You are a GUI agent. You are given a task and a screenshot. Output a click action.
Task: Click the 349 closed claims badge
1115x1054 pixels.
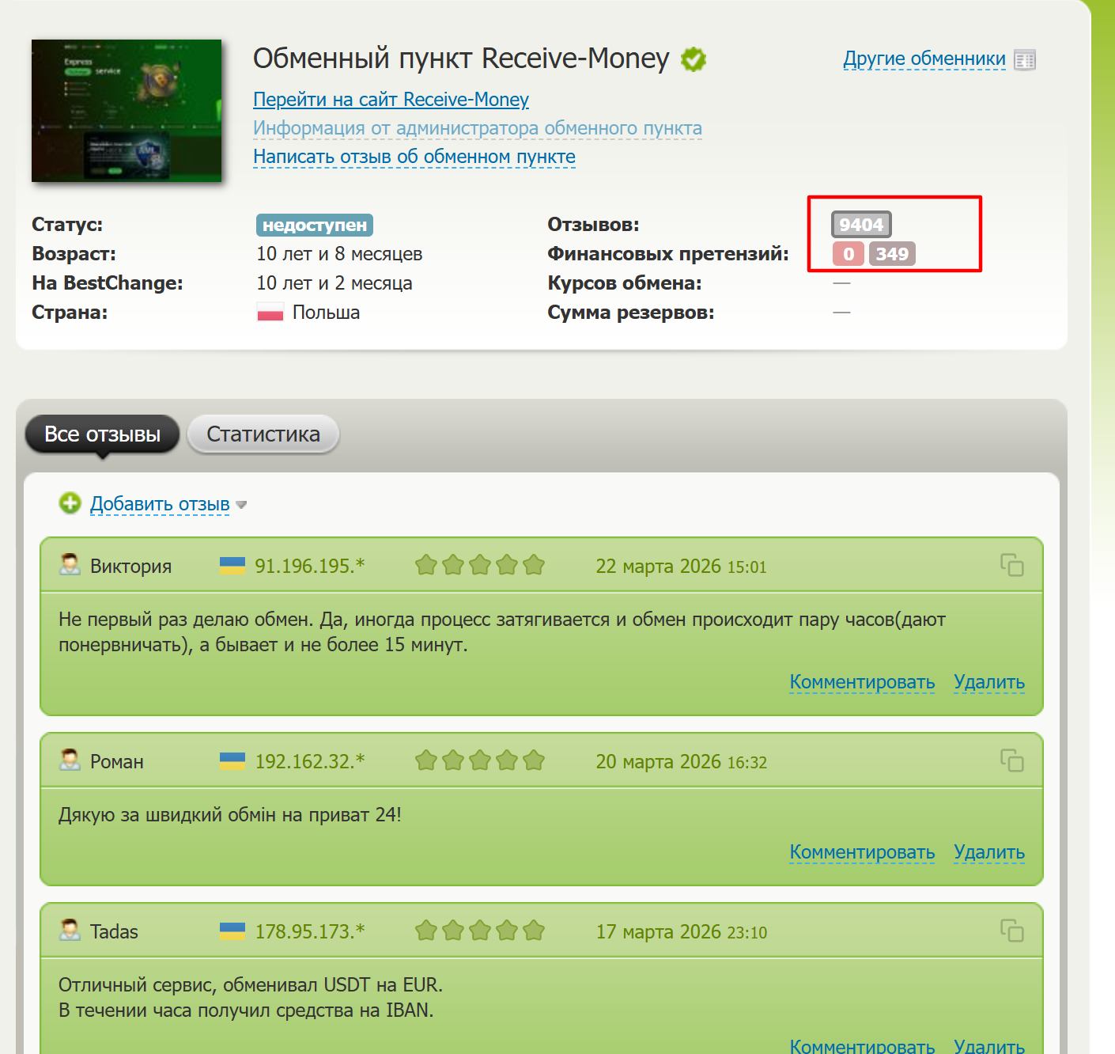pyautogui.click(x=892, y=254)
